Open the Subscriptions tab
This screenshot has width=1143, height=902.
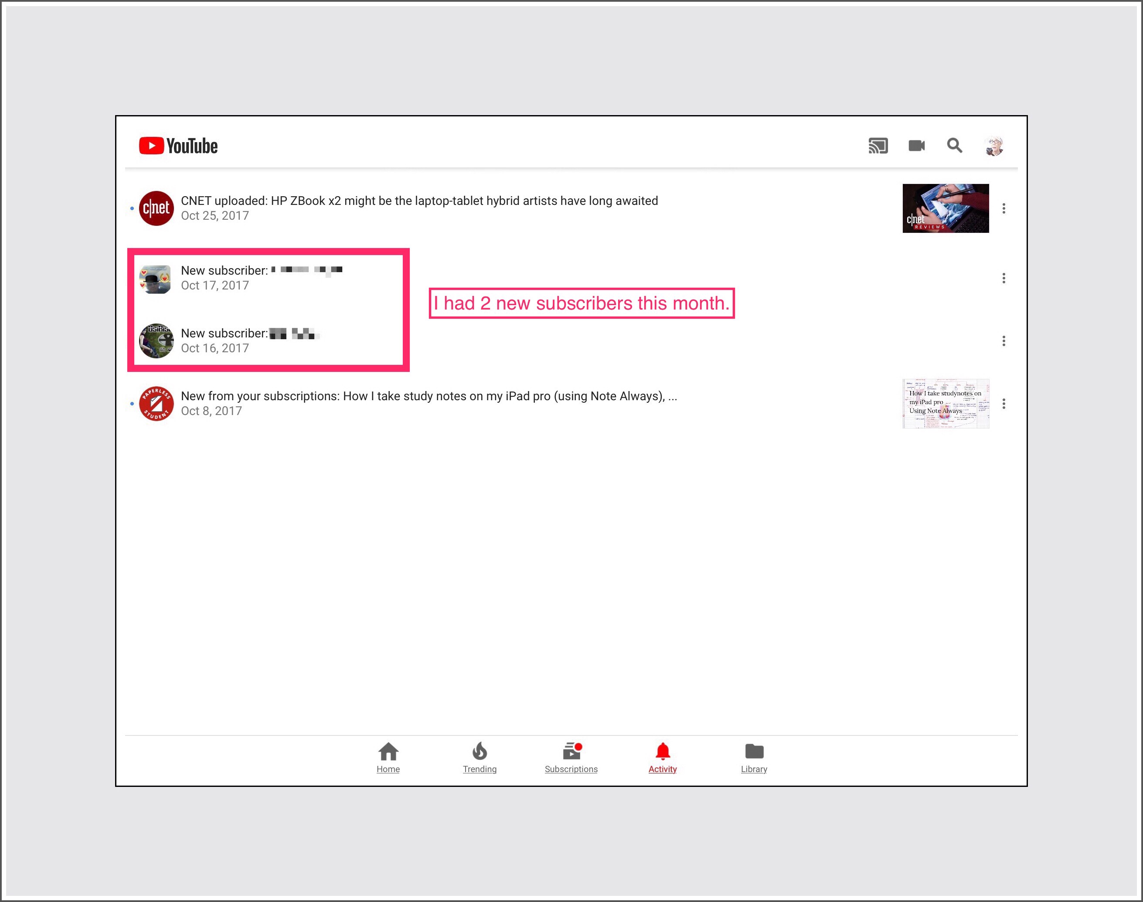[x=571, y=757]
